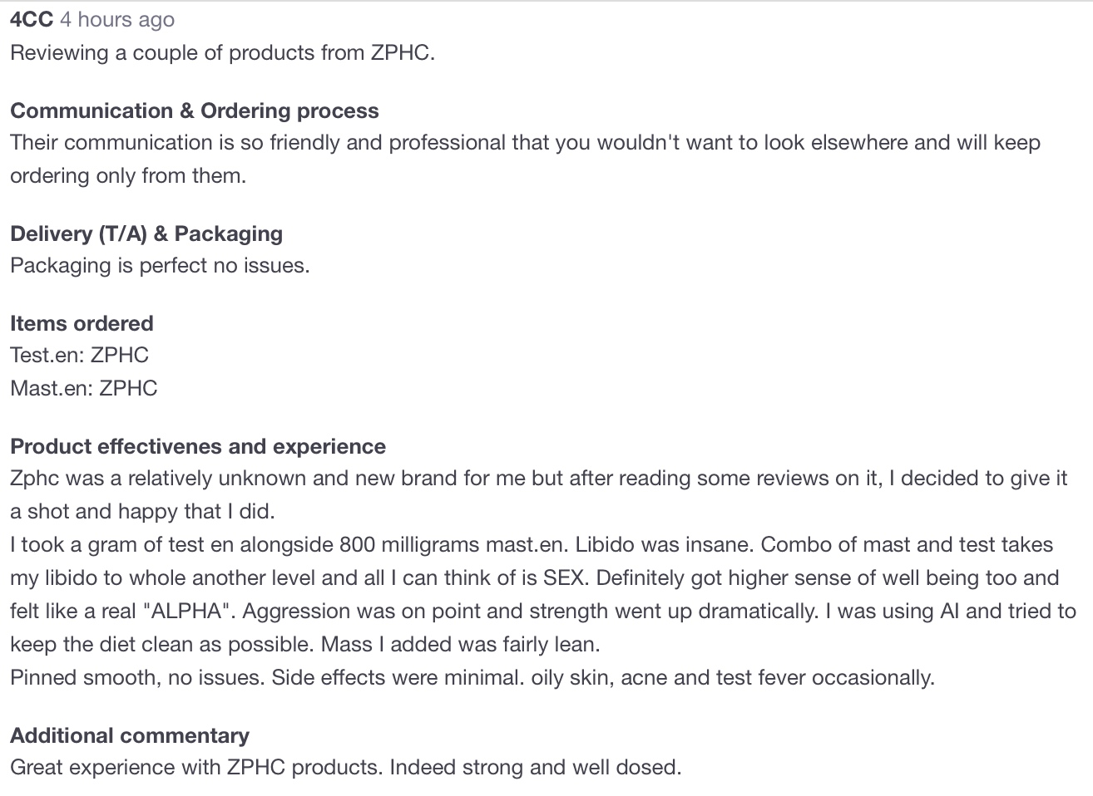Click the "Items ordered" heading

82,324
